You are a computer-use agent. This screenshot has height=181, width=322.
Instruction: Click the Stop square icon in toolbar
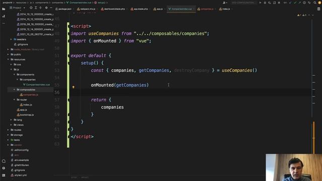click(x=279, y=3)
